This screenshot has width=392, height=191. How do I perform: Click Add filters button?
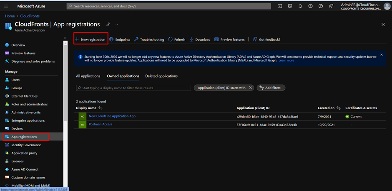pos(271,88)
